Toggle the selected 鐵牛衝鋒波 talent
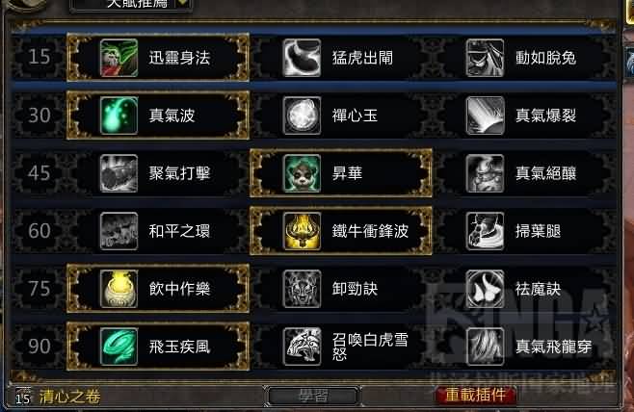Screen dimensions: 634x412 (341, 231)
